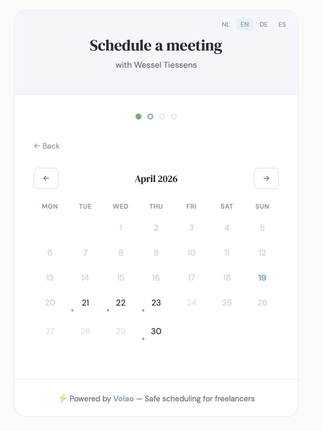Screen dimensions: 322x431
Task: Click the lightning bolt icon in the footer
Action: [x=62, y=398]
